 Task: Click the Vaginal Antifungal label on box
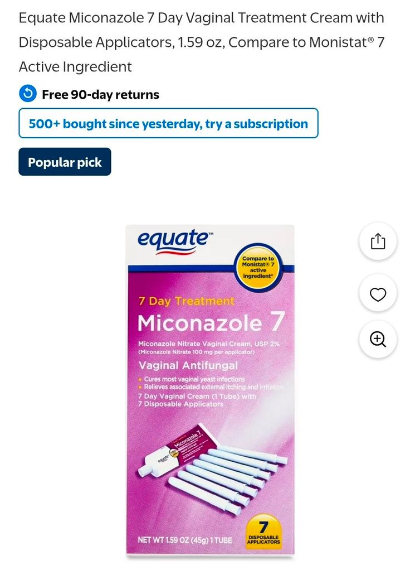188,365
